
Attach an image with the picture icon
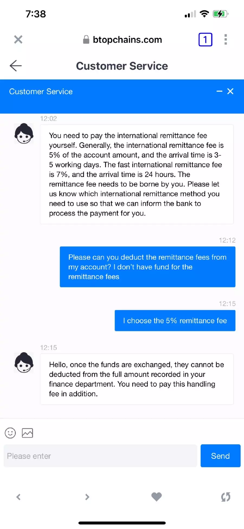click(x=27, y=433)
